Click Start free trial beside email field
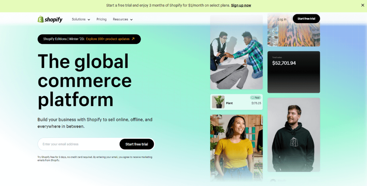This screenshot has width=367, height=186. click(x=137, y=144)
